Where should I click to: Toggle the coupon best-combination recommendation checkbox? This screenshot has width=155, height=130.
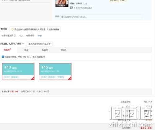pos(3,57)
